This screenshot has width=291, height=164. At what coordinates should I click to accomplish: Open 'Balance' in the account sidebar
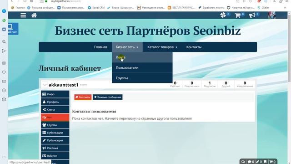click(x=55, y=156)
